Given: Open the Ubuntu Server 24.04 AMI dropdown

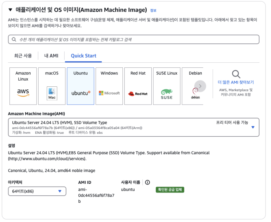Looking at the screenshot, I should [x=133, y=127].
